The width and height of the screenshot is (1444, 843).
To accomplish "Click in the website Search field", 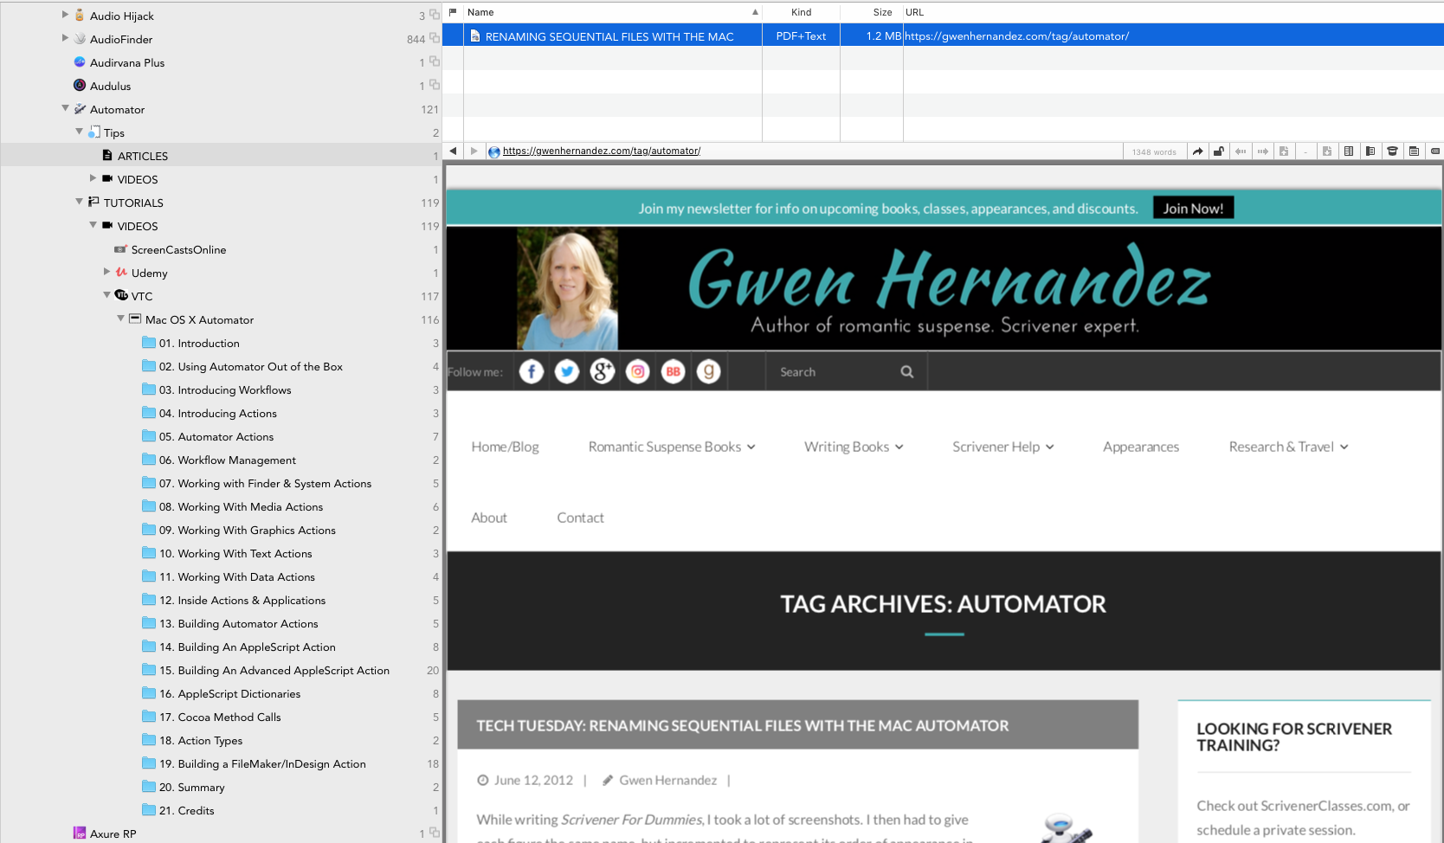I will [831, 372].
